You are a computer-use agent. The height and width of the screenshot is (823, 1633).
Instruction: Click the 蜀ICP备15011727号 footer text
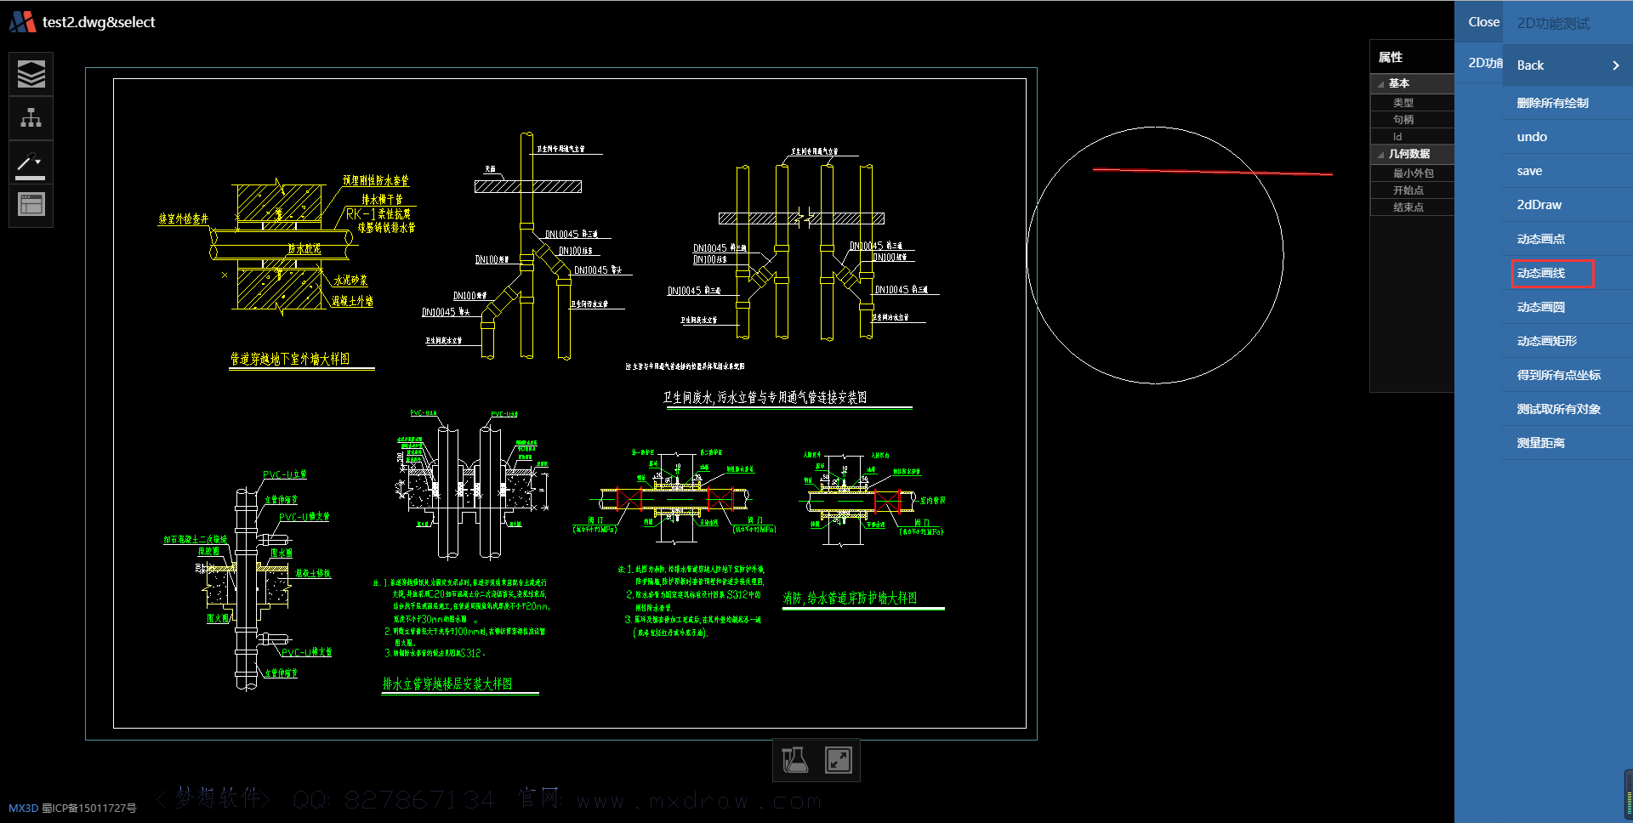pyautogui.click(x=88, y=808)
